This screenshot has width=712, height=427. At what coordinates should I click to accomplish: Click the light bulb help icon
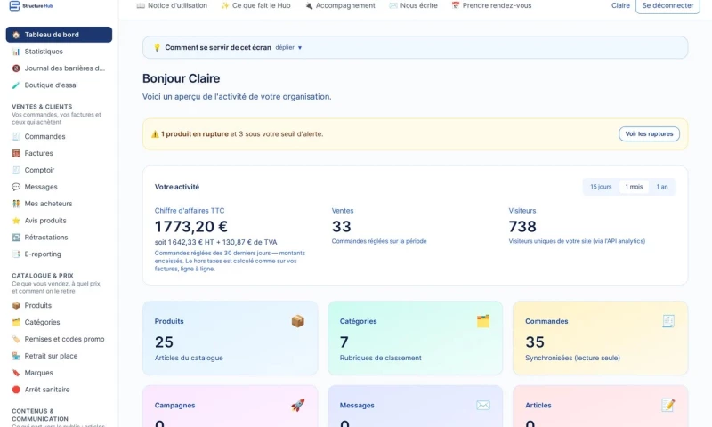point(158,47)
